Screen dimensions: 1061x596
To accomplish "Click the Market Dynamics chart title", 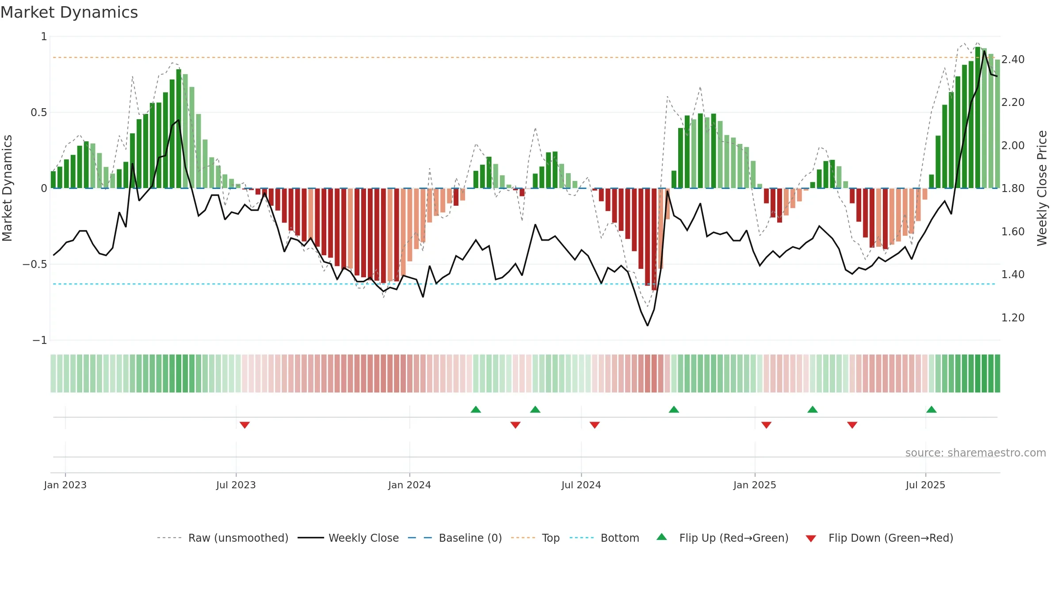I will tap(69, 12).
